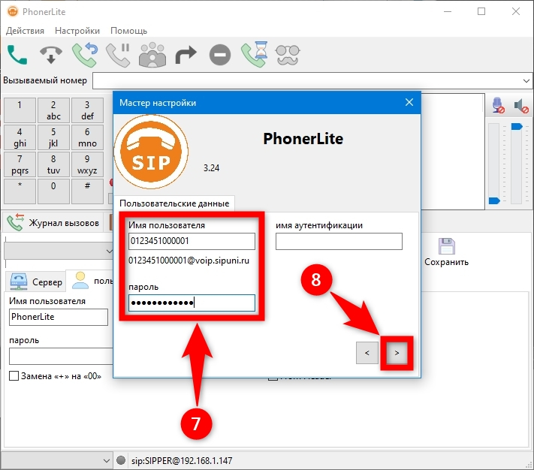
Task: Click sip:SIPPER@192.168.1.147 in the status bar
Action: coord(182,461)
